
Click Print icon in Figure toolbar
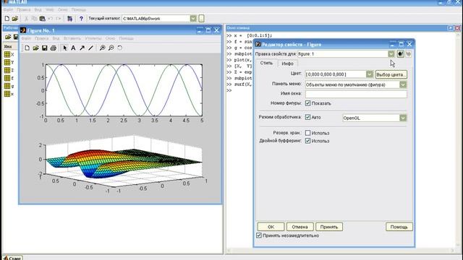point(53,48)
